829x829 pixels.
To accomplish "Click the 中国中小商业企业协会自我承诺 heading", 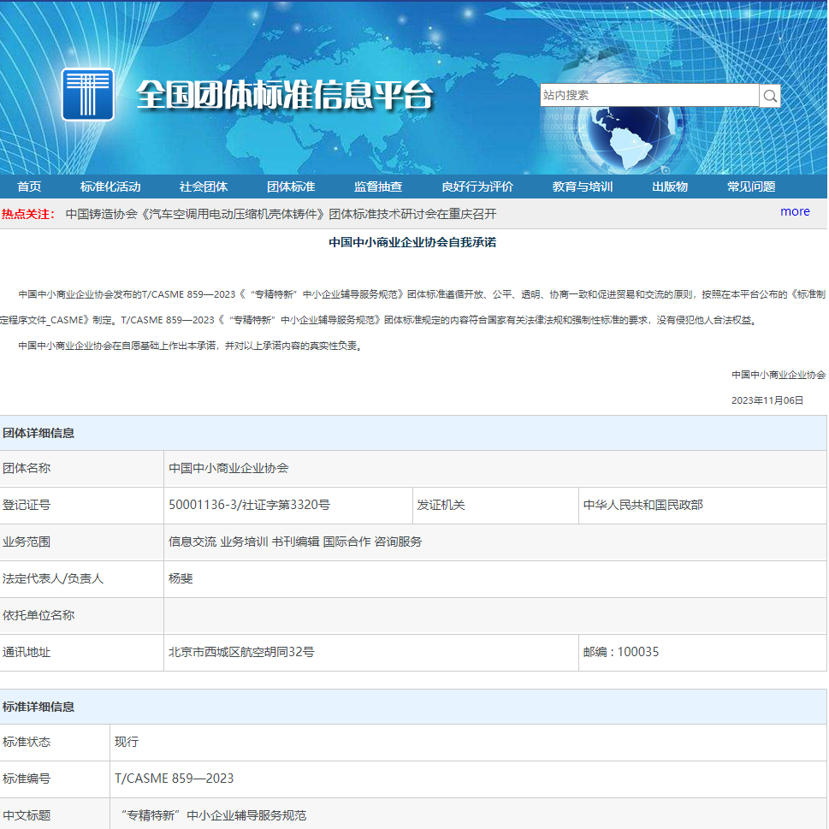I will click(412, 242).
